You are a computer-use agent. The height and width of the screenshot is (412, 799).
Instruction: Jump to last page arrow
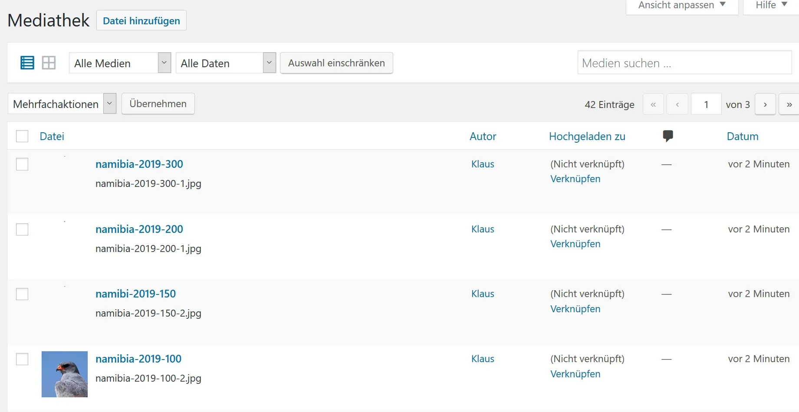(x=789, y=104)
